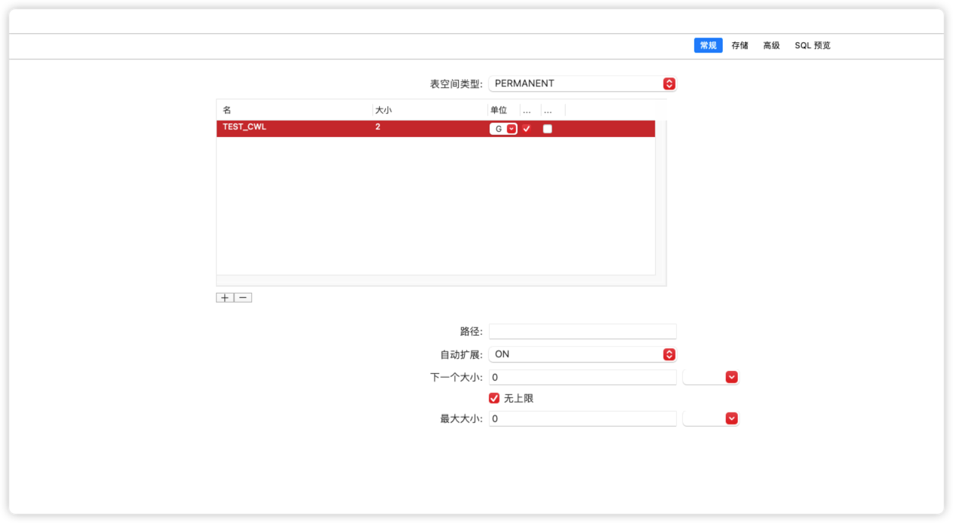Click the 路径 input field
This screenshot has width=953, height=523.
[582, 331]
